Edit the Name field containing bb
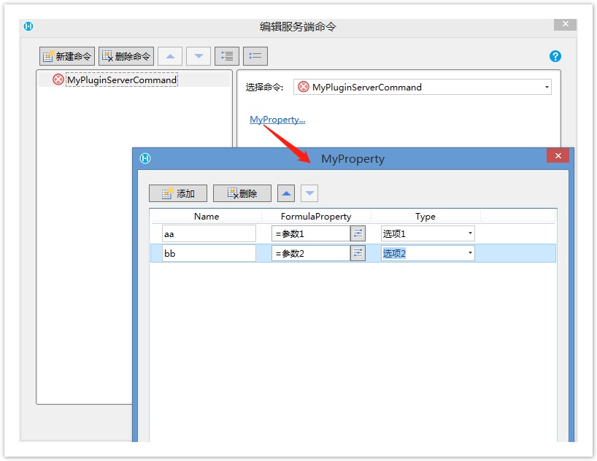The image size is (597, 461). (209, 253)
